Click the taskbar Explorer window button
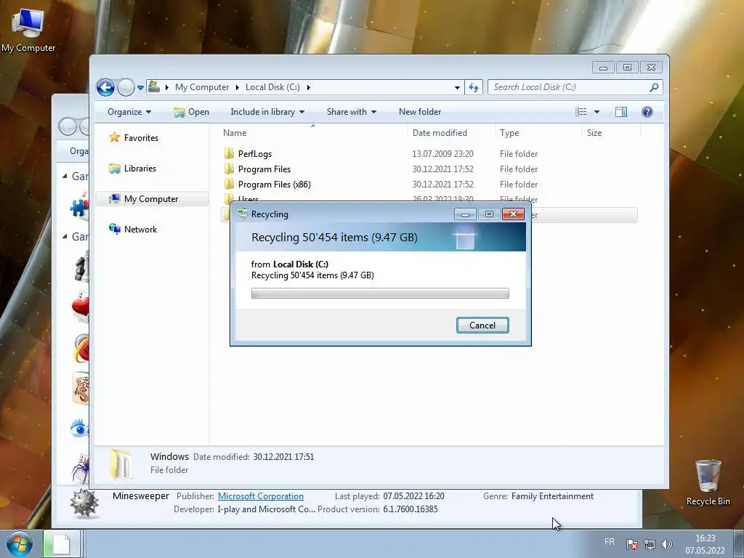The width and height of the screenshot is (744, 558). pyautogui.click(x=61, y=543)
